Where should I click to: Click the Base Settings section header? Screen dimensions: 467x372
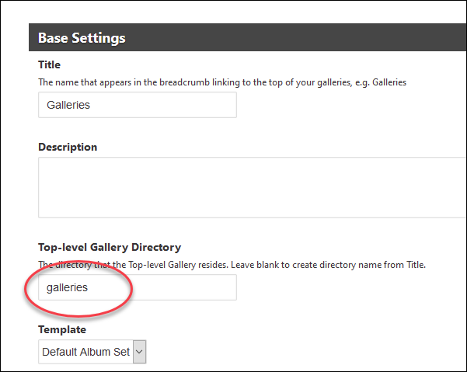coord(82,37)
